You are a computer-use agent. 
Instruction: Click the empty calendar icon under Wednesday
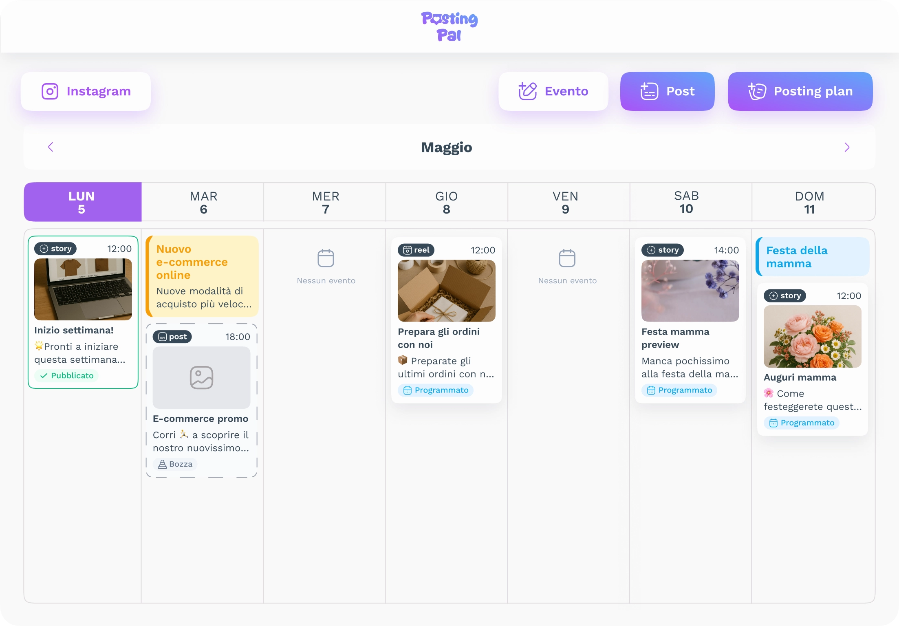326,258
